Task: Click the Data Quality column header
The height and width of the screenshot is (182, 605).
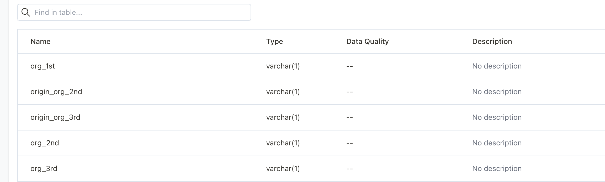Action: [x=368, y=41]
